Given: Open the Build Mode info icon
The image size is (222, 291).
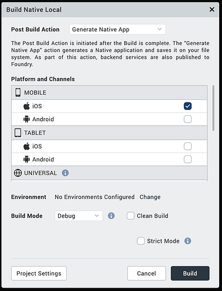Looking at the screenshot, I should [x=111, y=216].
